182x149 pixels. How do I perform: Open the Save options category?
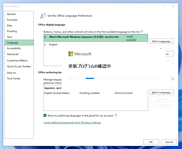click(x=10, y=37)
